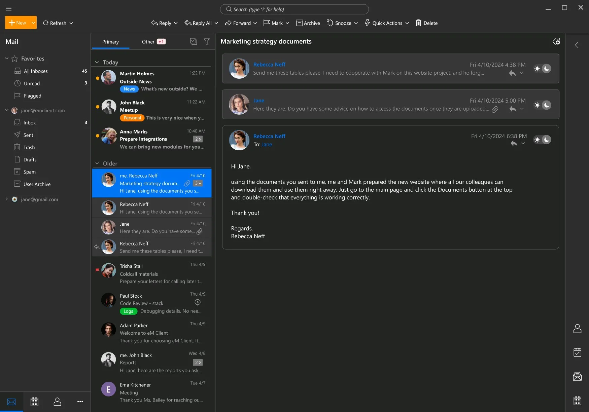Archive the selected conversation
589x412 pixels.
(308, 23)
